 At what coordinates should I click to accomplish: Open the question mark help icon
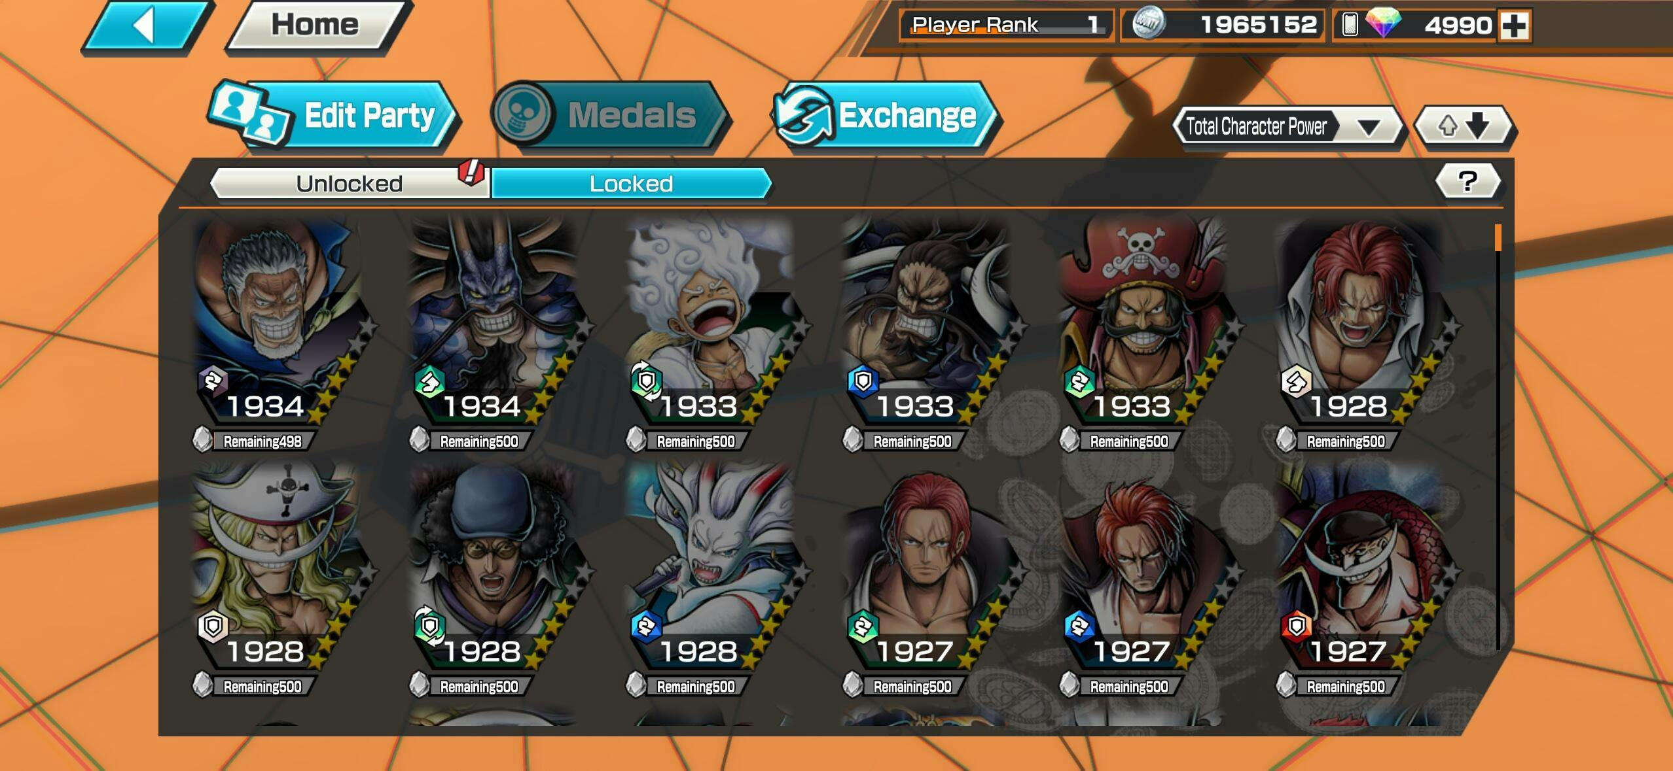click(1468, 181)
